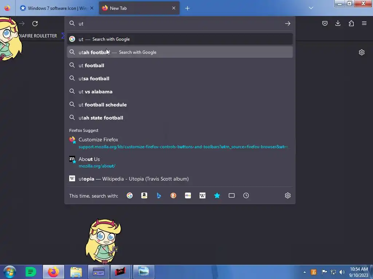Image resolution: width=373 pixels, height=279 pixels.
Task: Open the Downloads panel
Action: point(338,23)
